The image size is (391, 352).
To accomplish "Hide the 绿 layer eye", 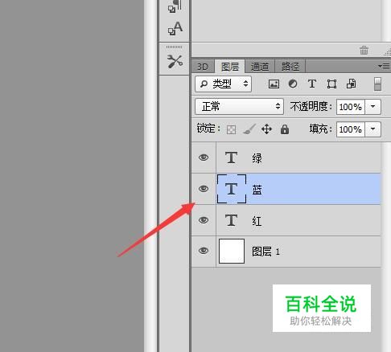I will click(204, 158).
